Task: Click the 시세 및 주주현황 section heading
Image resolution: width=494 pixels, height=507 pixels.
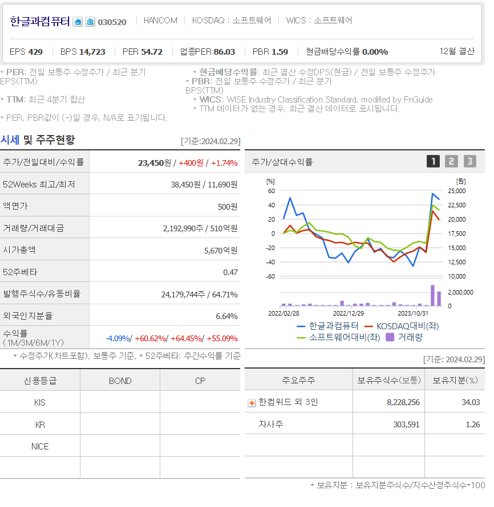Action: point(38,140)
